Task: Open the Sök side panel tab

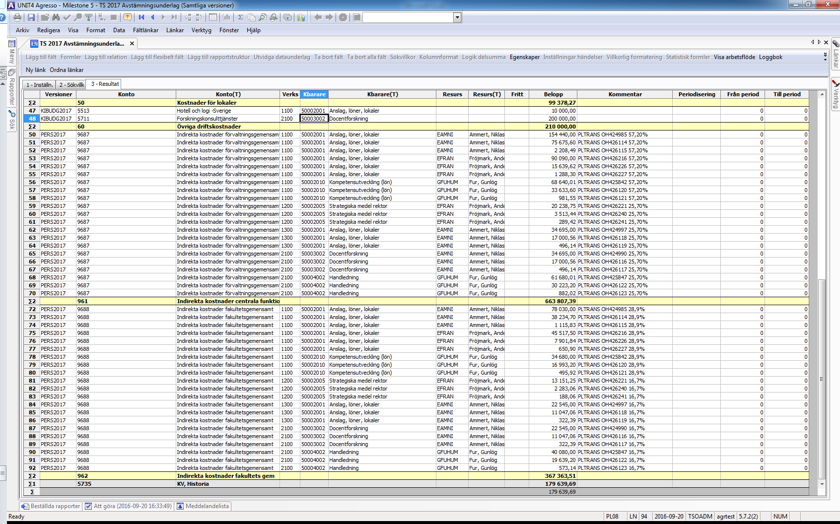Action: pos(12,120)
